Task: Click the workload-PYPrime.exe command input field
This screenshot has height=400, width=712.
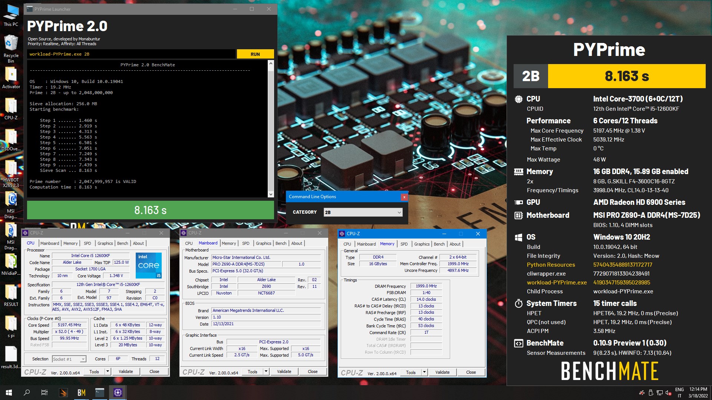Action: tap(131, 54)
